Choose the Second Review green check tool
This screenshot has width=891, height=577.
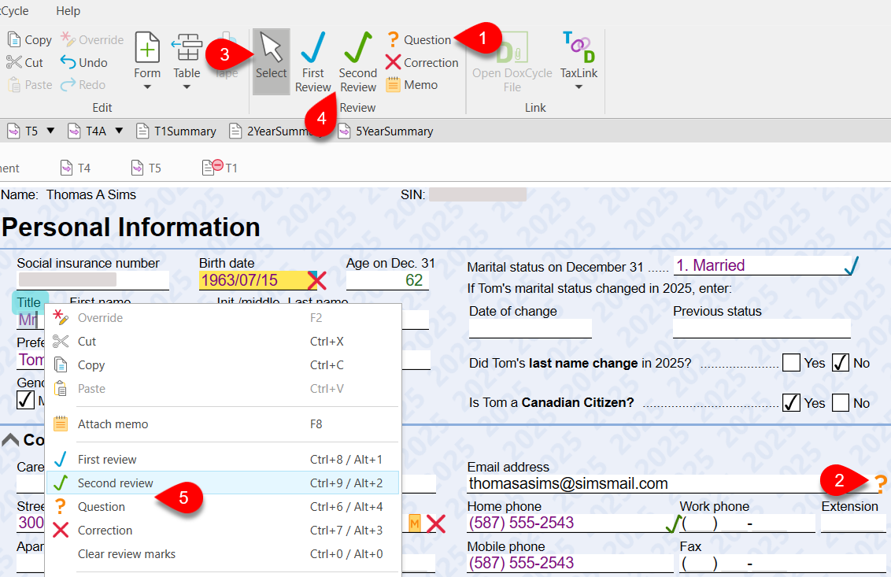pos(358,61)
